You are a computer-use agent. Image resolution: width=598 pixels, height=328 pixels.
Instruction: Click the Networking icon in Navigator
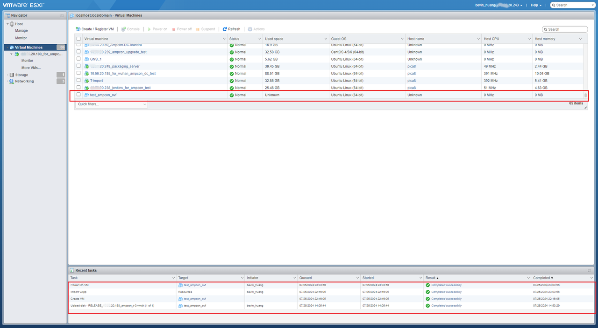click(12, 82)
